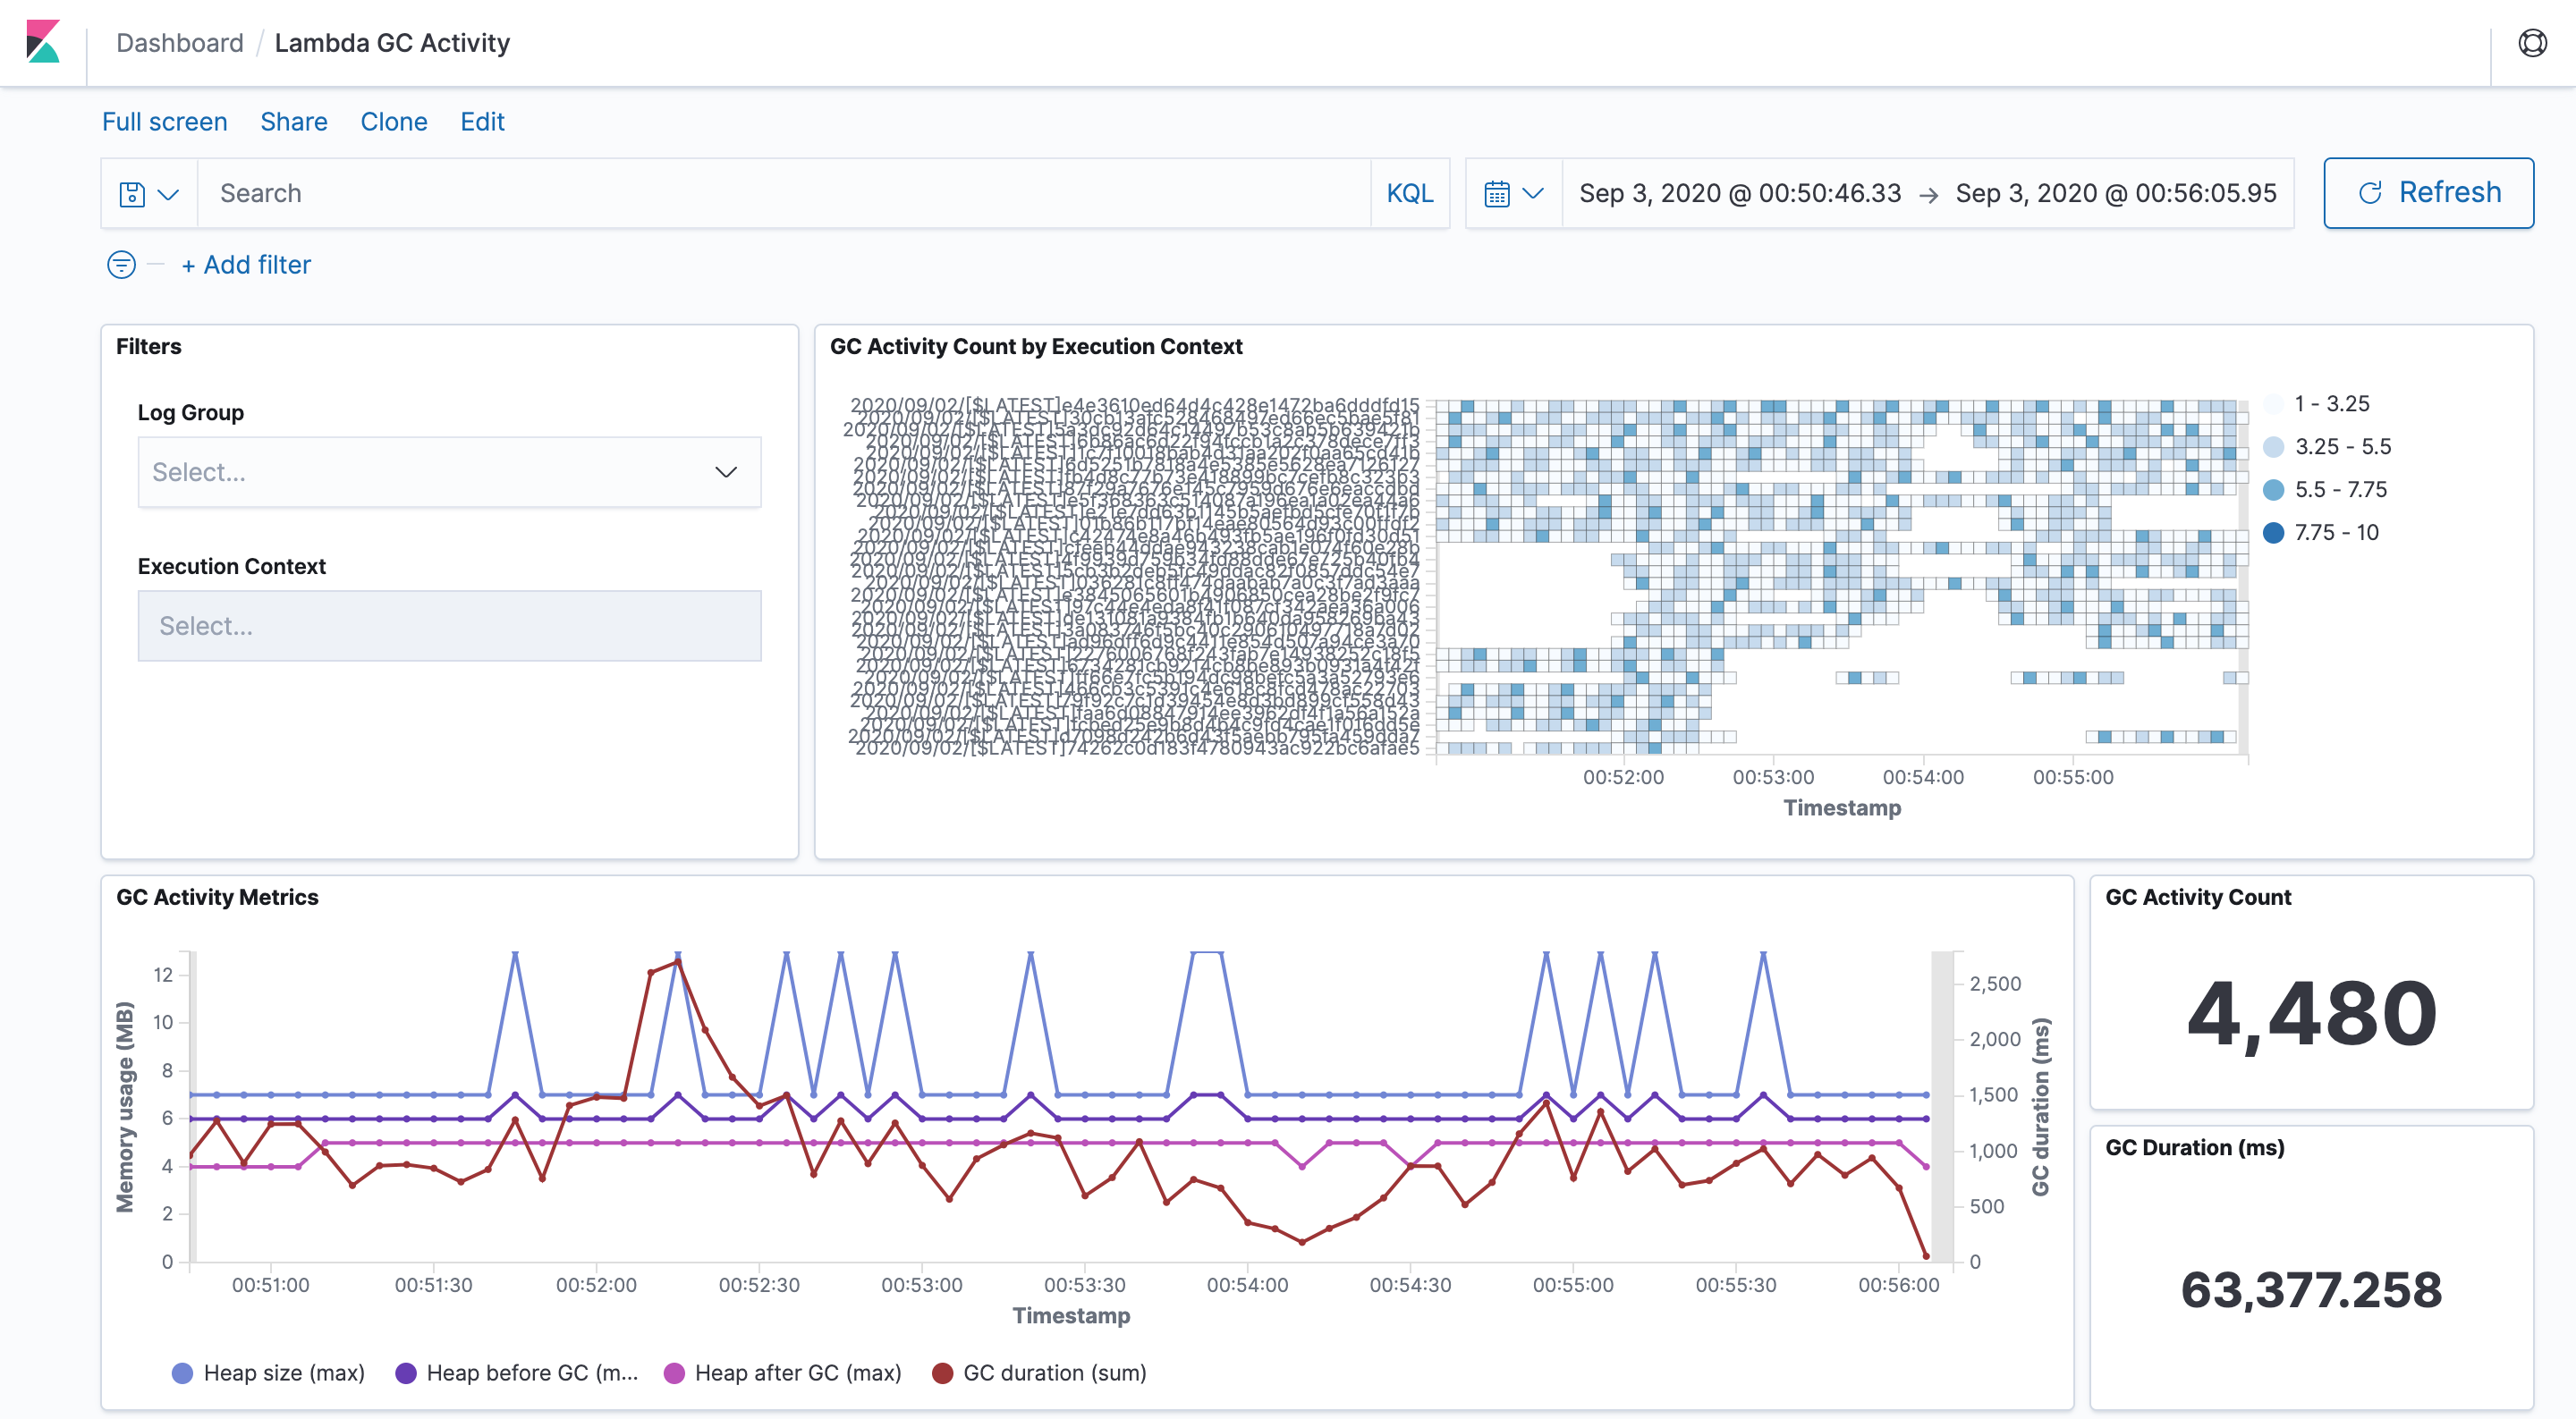Click the calendar quick-select icon
2576x1419 pixels.
[x=1497, y=194]
